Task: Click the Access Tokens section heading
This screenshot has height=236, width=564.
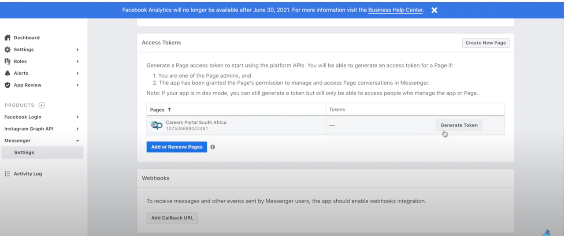Action: pyautogui.click(x=161, y=43)
